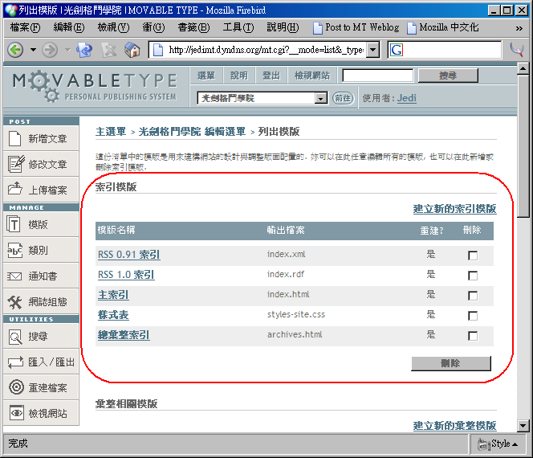Viewport: 533px width, 458px height.
Task: Open 模版 templates sidebar icon
Action: [14, 224]
